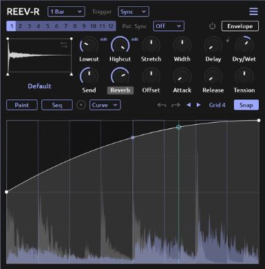Select the highlighted curve point on the envelope
This screenshot has width=265, height=269.
point(178,127)
